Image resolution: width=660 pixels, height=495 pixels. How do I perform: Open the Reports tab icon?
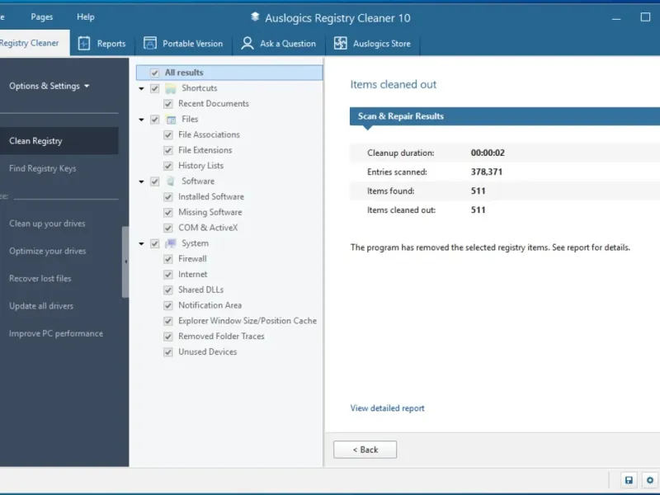point(84,44)
